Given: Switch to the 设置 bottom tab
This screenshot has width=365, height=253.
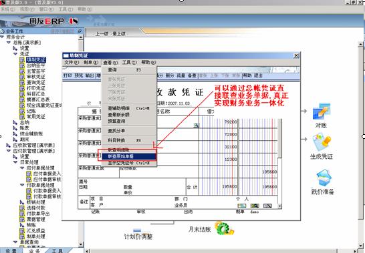Looking at the screenshot, I should (x=11, y=251).
